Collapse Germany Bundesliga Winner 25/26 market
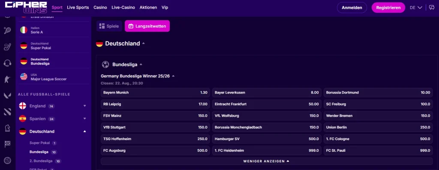 (173, 76)
